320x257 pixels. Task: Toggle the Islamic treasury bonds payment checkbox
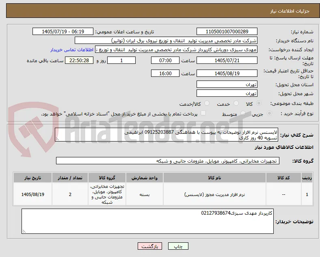[203, 113]
